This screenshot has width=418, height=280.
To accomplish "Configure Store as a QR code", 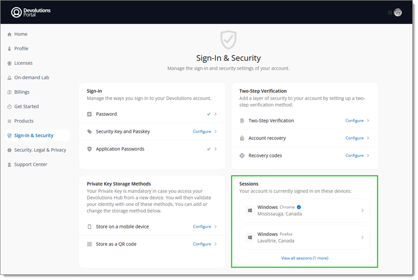I will (202, 244).
